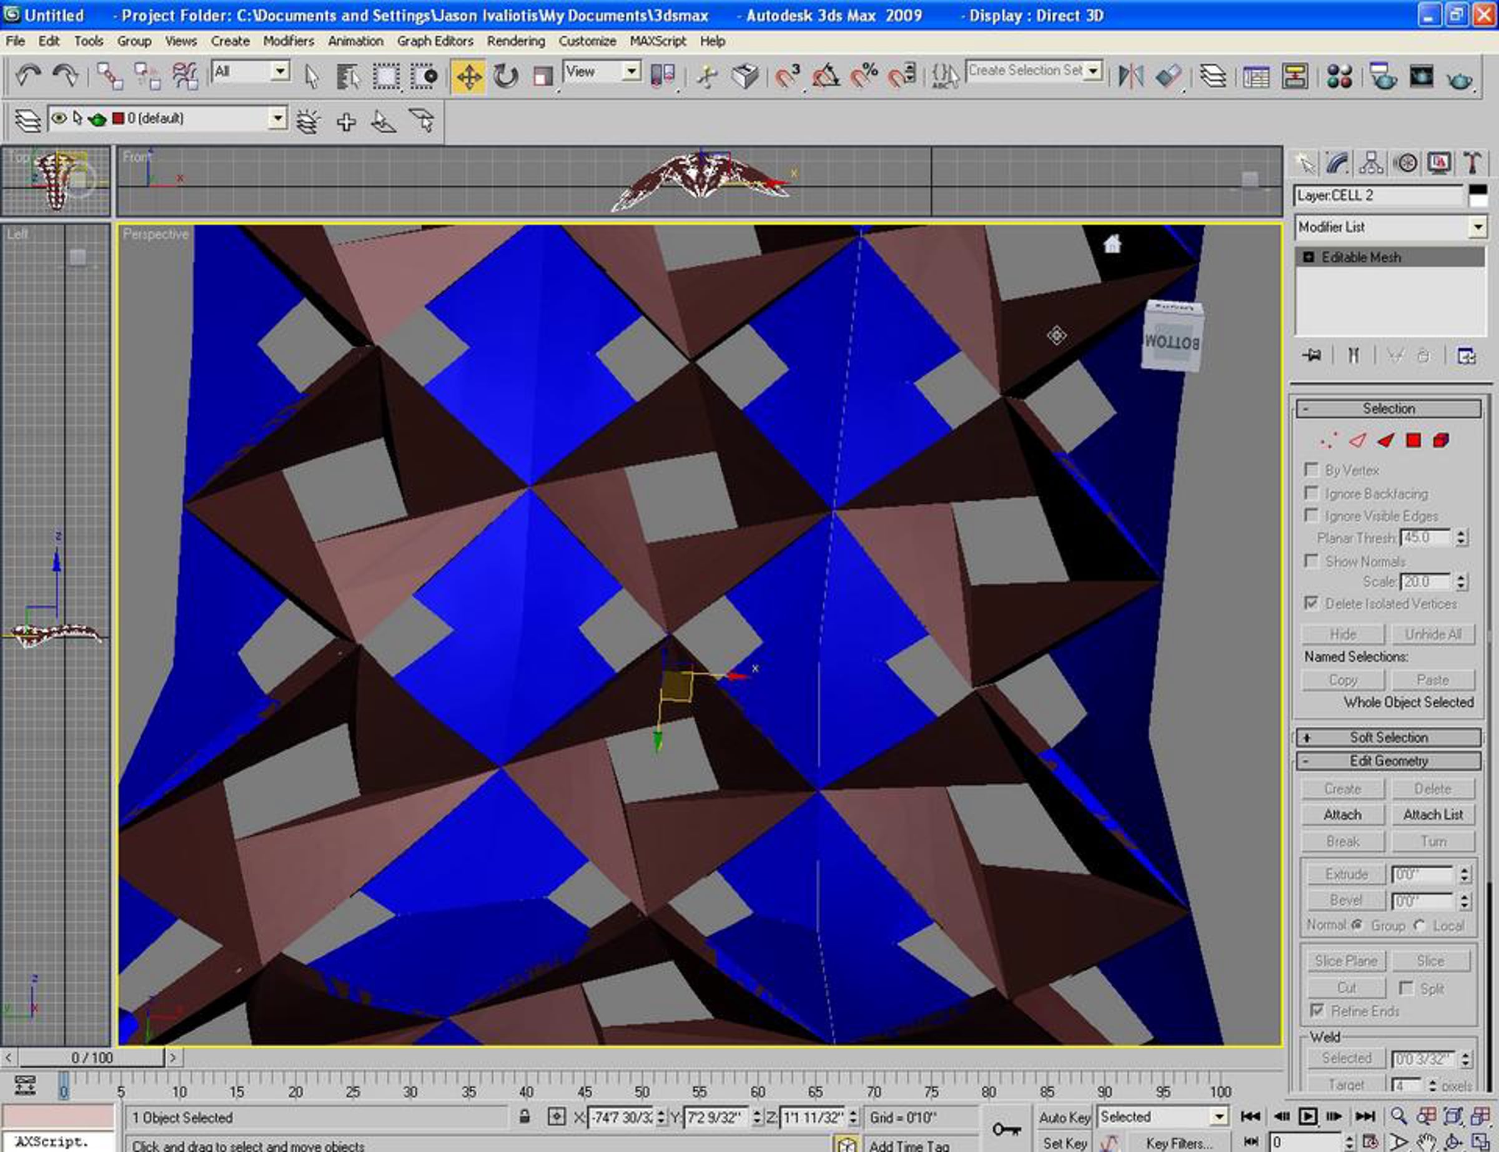Image resolution: width=1499 pixels, height=1152 pixels.
Task: Open the Material Editor with the spheres icon
Action: point(1338,76)
